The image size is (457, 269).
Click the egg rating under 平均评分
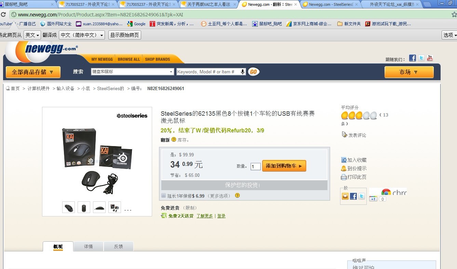click(359, 115)
